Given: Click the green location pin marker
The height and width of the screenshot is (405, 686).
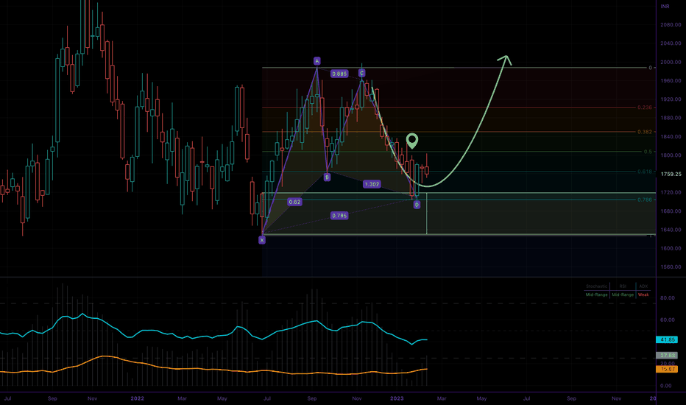Looking at the screenshot, I should pyautogui.click(x=411, y=141).
